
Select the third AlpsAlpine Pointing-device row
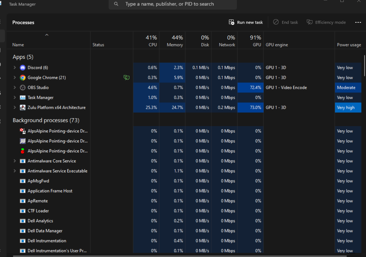184,151
